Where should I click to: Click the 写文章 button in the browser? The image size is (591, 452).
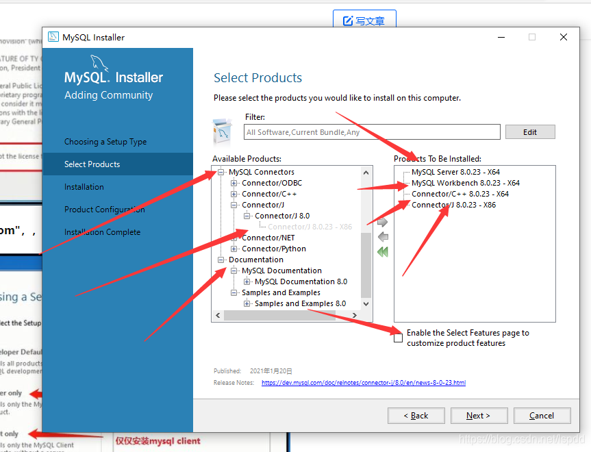pos(364,20)
